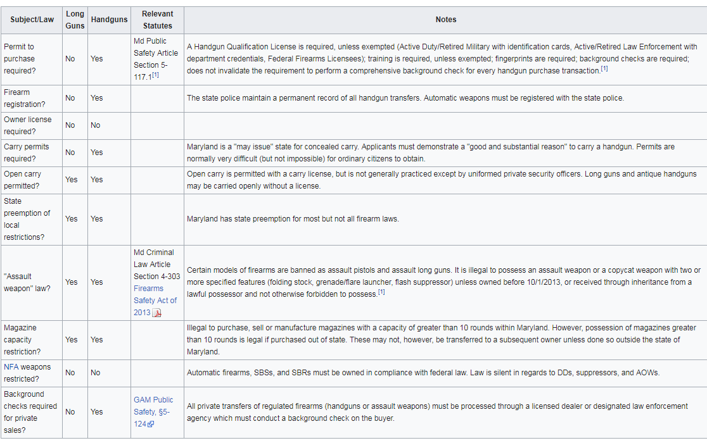The image size is (707, 443).
Task: Select the Owner license required? cell
Action: tap(32, 125)
